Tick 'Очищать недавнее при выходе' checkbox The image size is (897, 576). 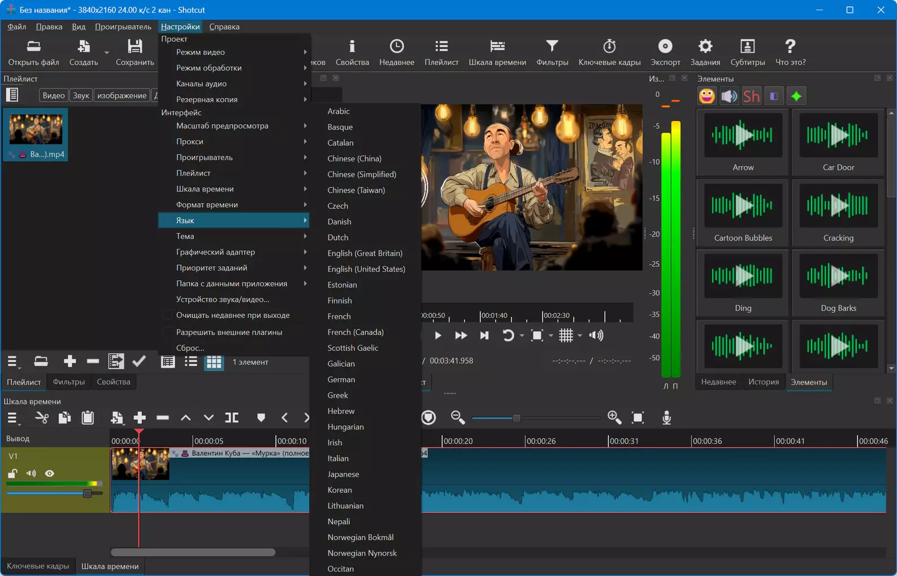click(x=168, y=315)
